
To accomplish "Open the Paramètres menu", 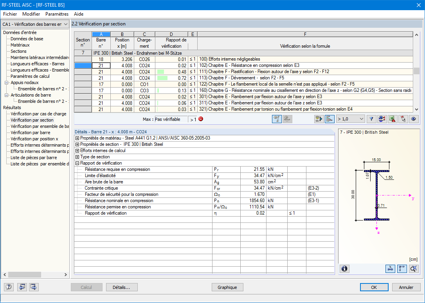I will 57,14.
